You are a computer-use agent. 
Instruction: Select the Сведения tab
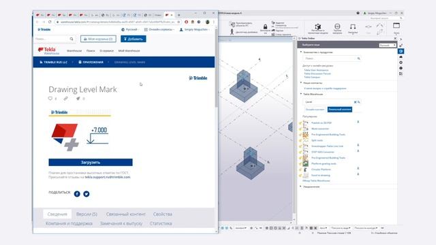pos(57,214)
